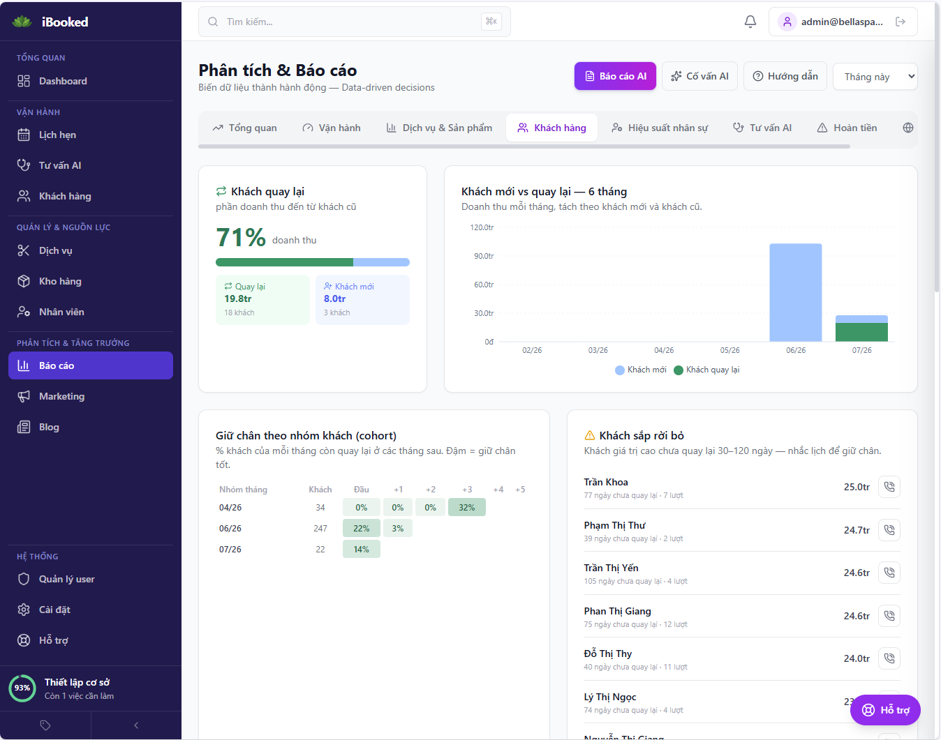This screenshot has width=941, height=740.
Task: Call Trần Khoa using the phone icon
Action: click(889, 487)
